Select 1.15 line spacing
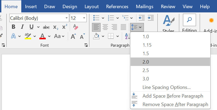The height and width of the screenshot is (110, 217). 170,45
